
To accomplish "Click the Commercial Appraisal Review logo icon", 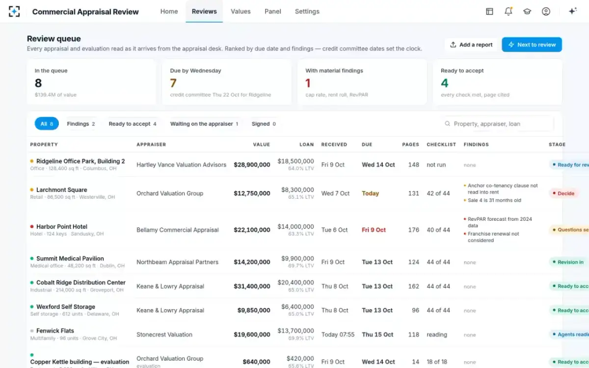I will pos(14,11).
